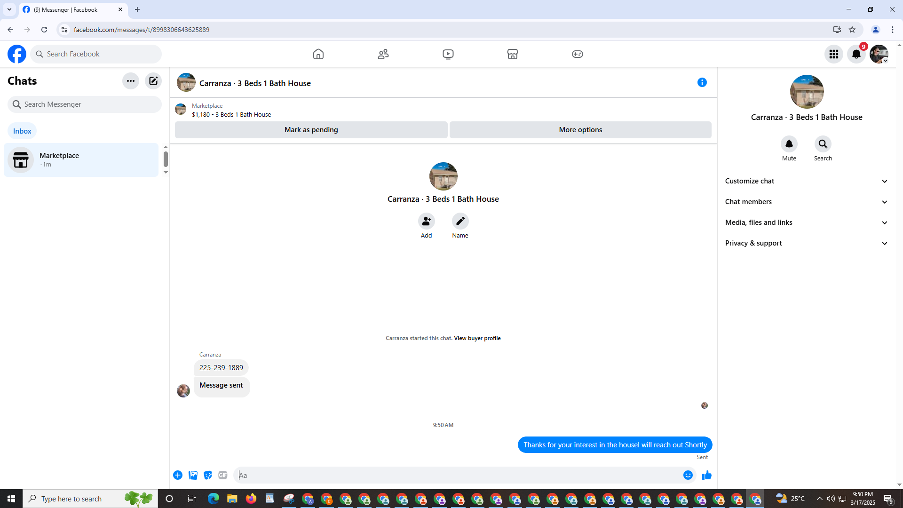Open the Video icon in top navigation
The height and width of the screenshot is (508, 903).
point(448,54)
